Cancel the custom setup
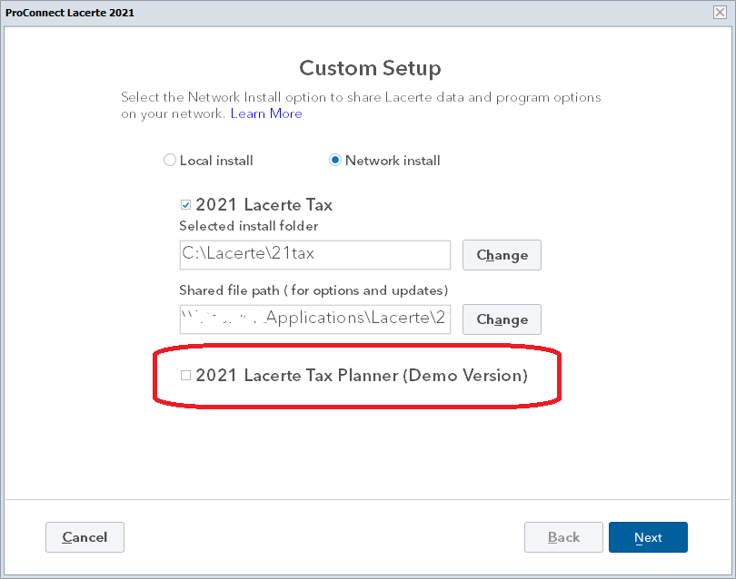 point(85,537)
